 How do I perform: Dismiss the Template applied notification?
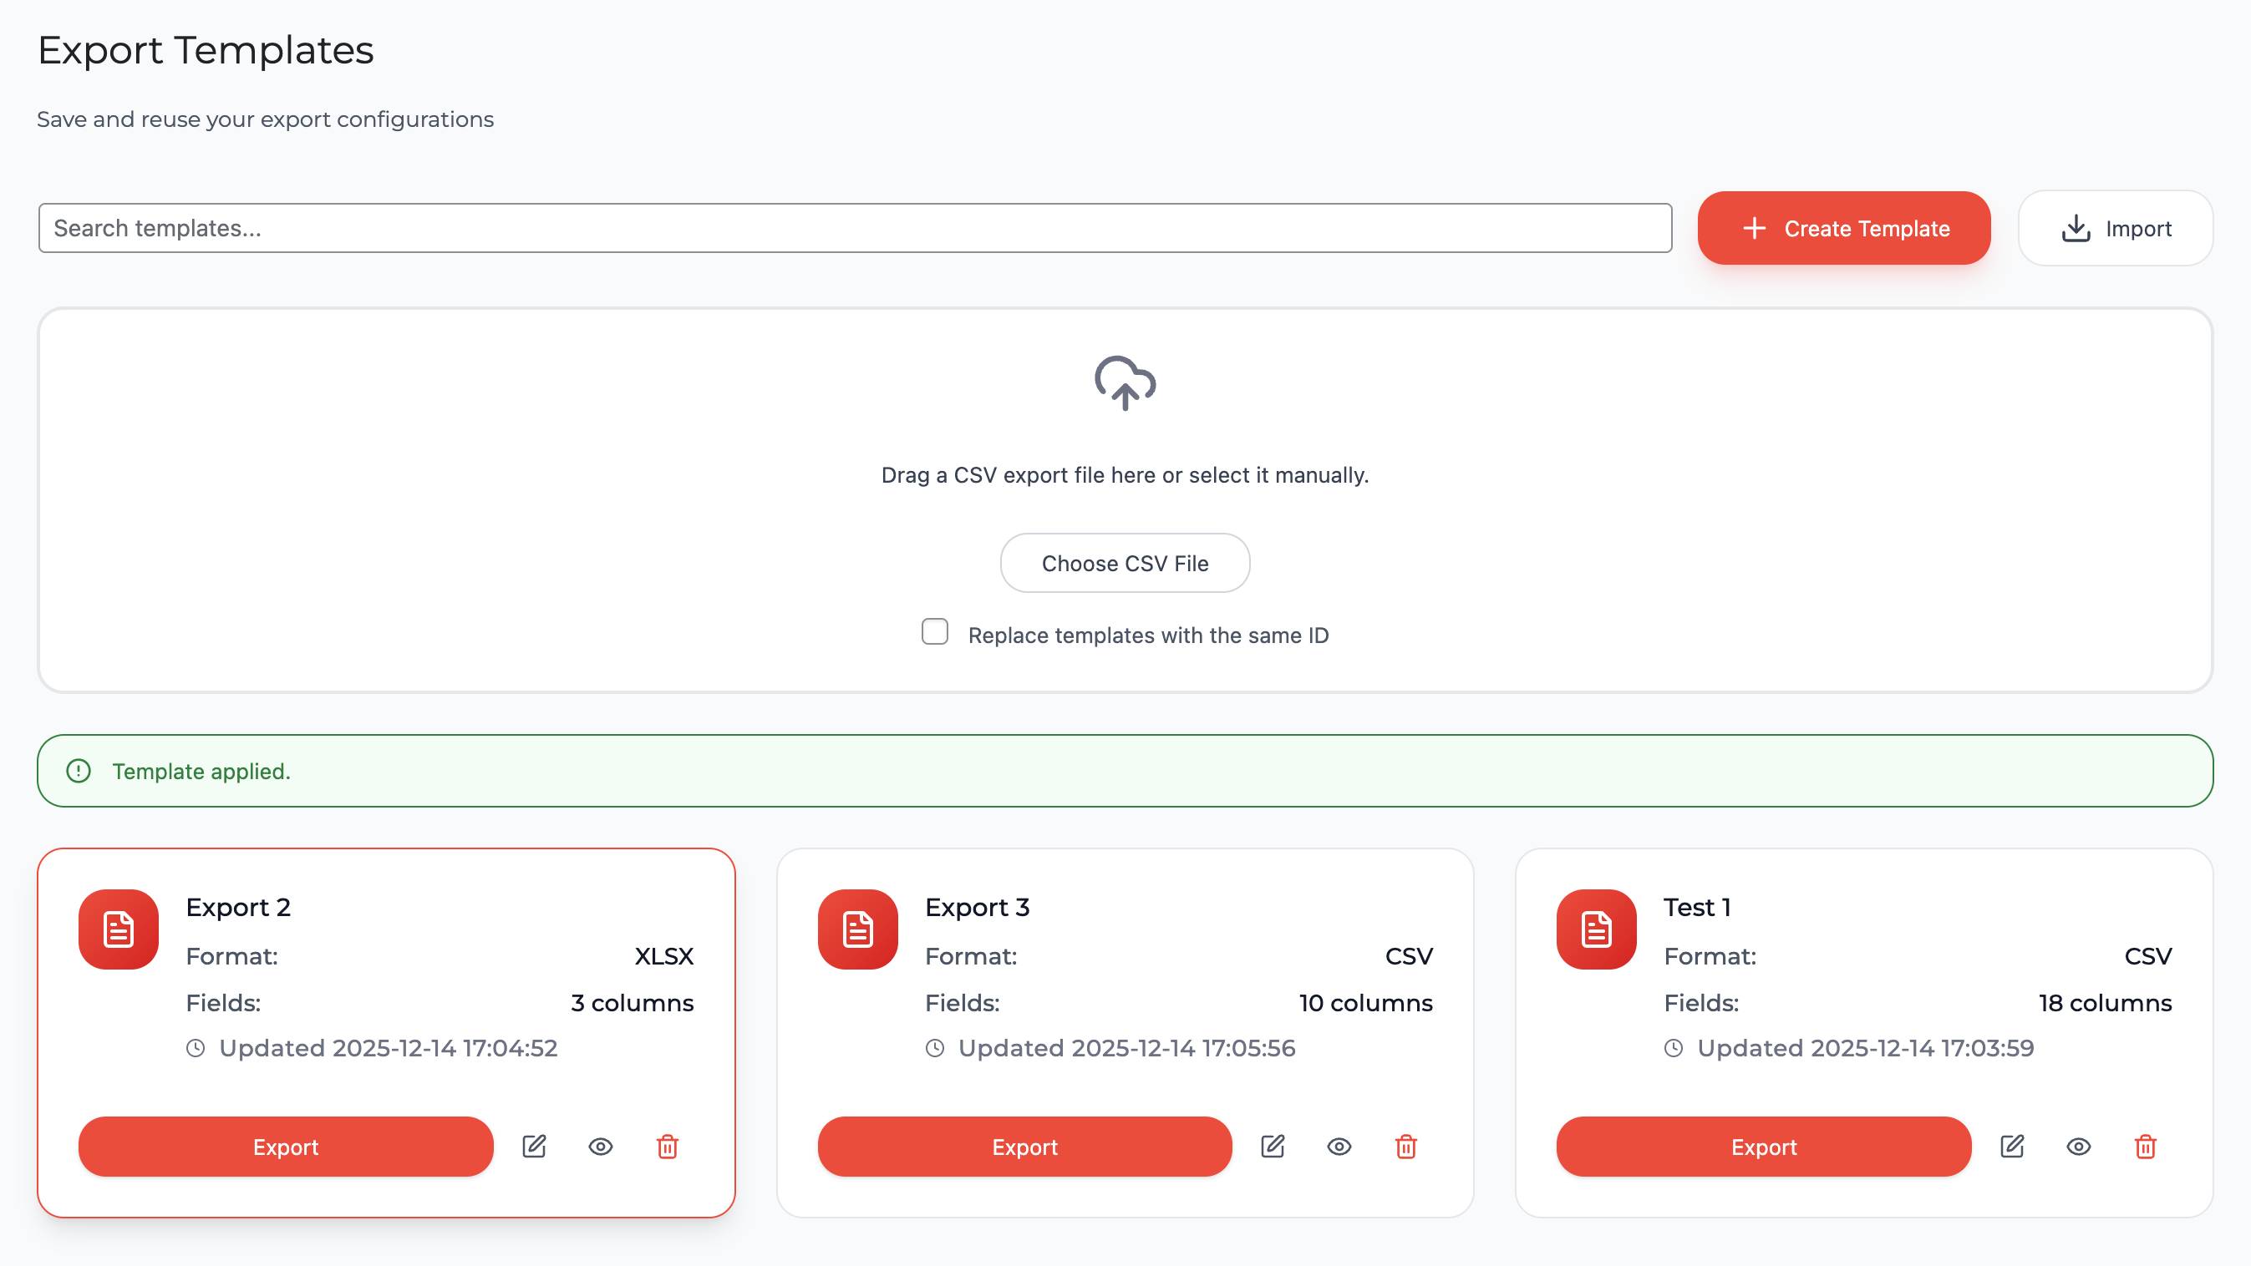point(1125,770)
